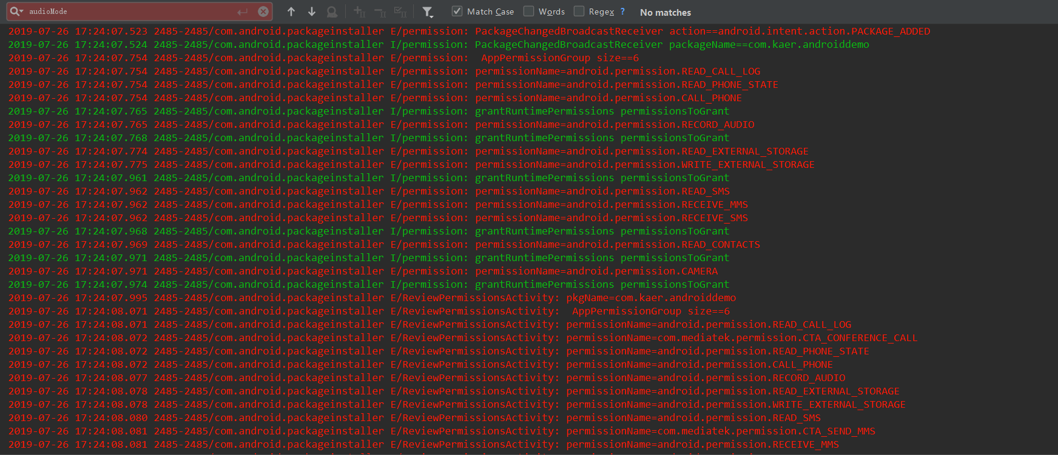Click grantRuntimePermissions line at 17:24:07.974
The height and width of the screenshot is (455, 1058).
(x=369, y=284)
